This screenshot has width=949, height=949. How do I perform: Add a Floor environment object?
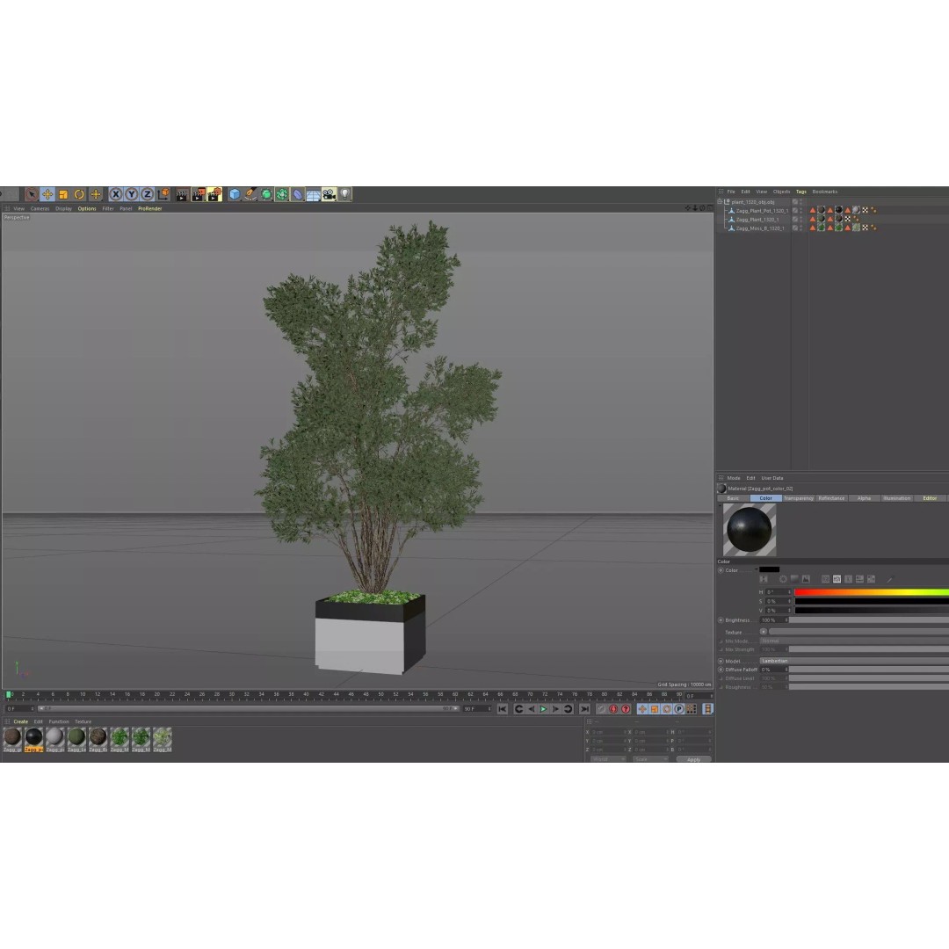click(313, 194)
